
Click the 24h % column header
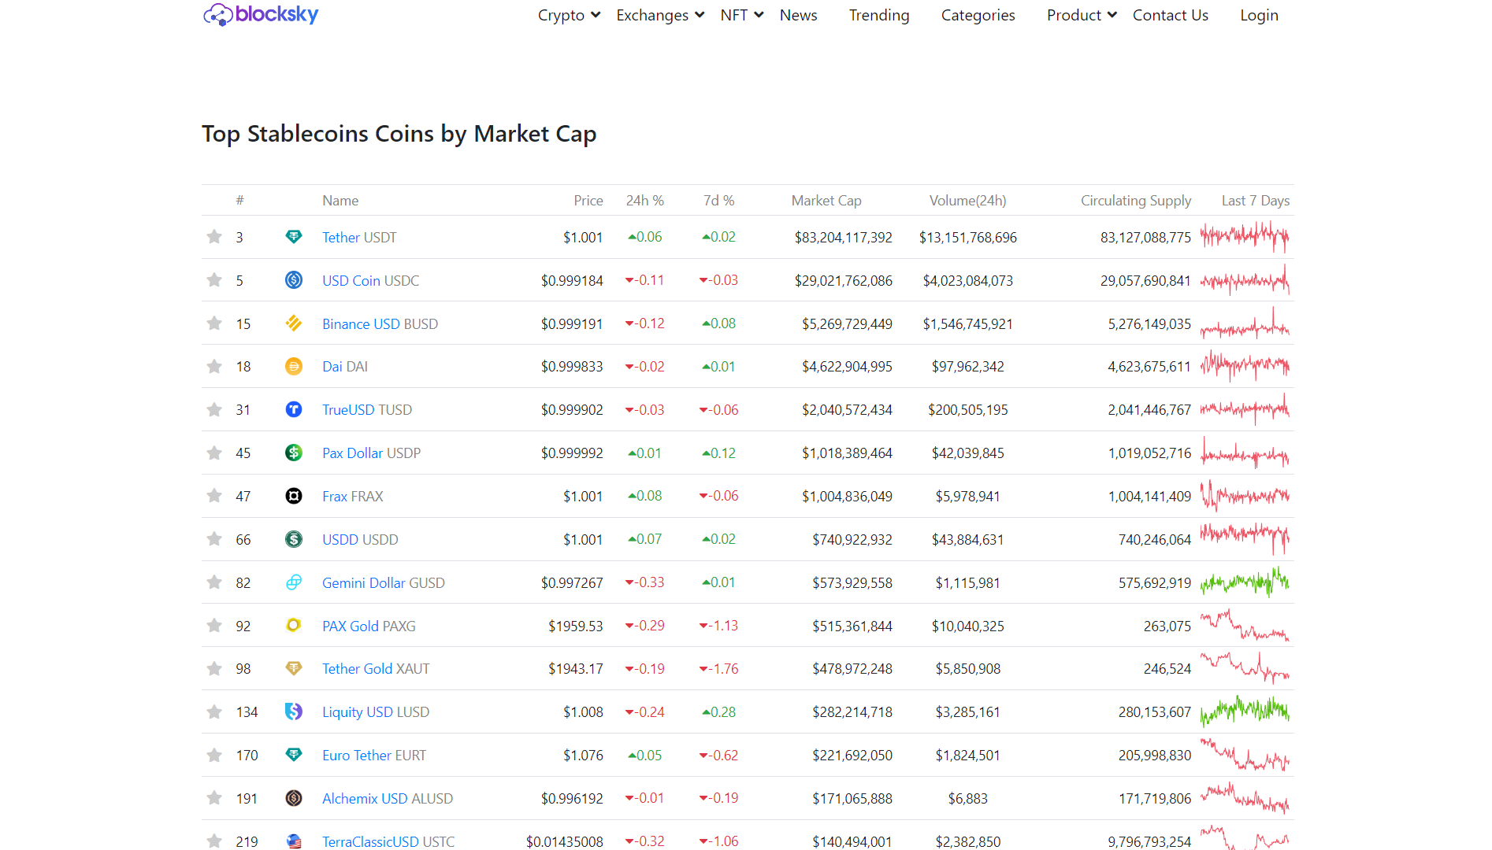pos(645,201)
